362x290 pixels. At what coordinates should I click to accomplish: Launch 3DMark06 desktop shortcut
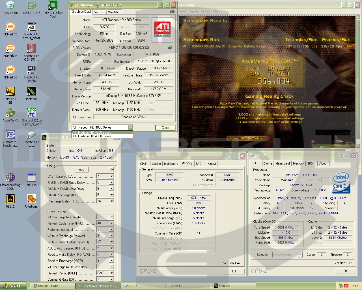point(10,72)
